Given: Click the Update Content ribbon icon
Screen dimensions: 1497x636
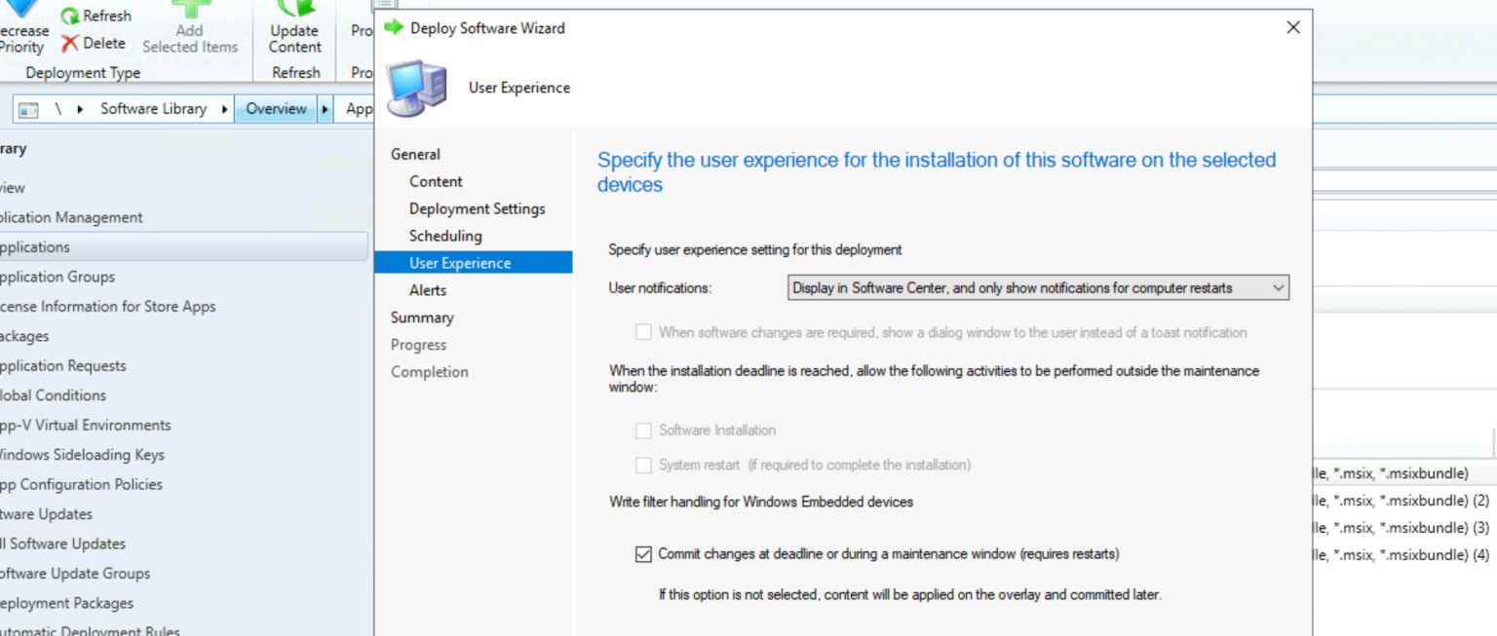Looking at the screenshot, I should [295, 8].
